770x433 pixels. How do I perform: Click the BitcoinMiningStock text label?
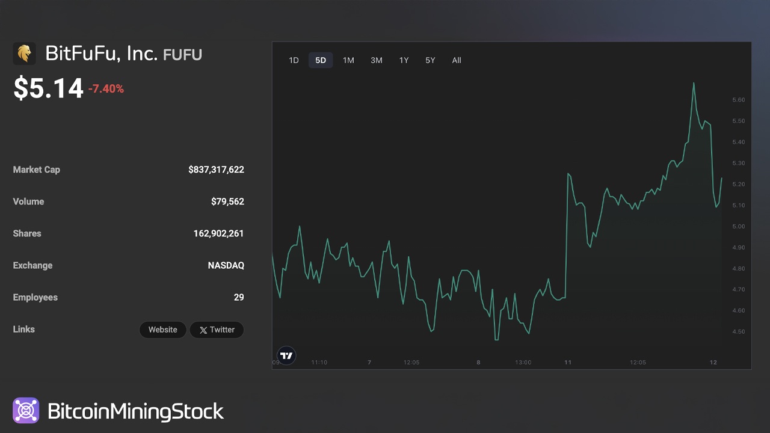tap(137, 411)
